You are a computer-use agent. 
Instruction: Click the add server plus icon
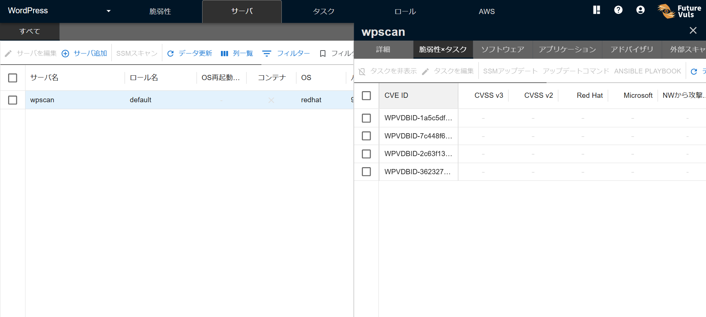click(65, 54)
